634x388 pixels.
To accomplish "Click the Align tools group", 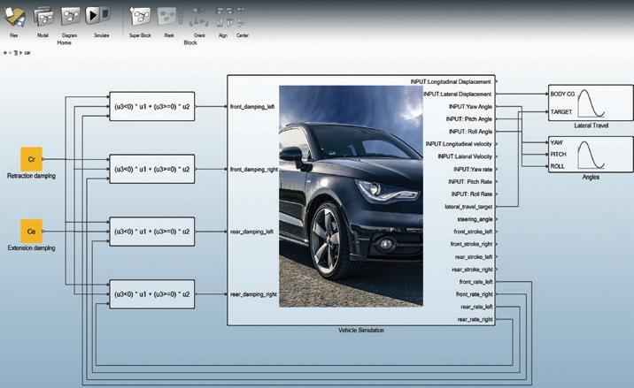I will [223, 18].
